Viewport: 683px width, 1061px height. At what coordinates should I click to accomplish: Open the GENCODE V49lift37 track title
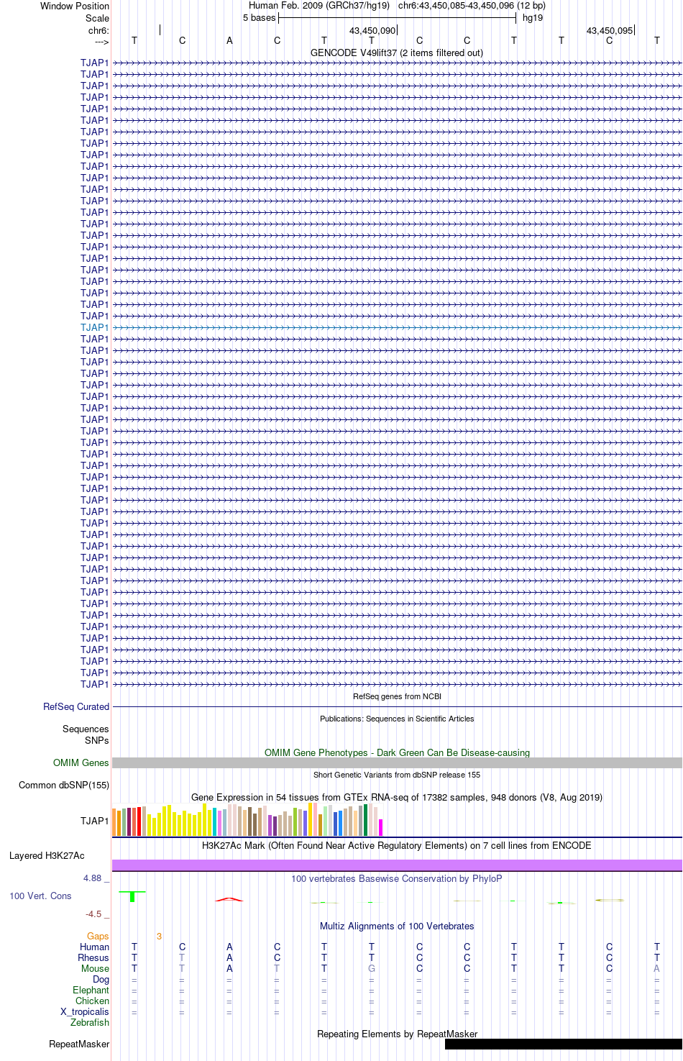click(x=397, y=53)
